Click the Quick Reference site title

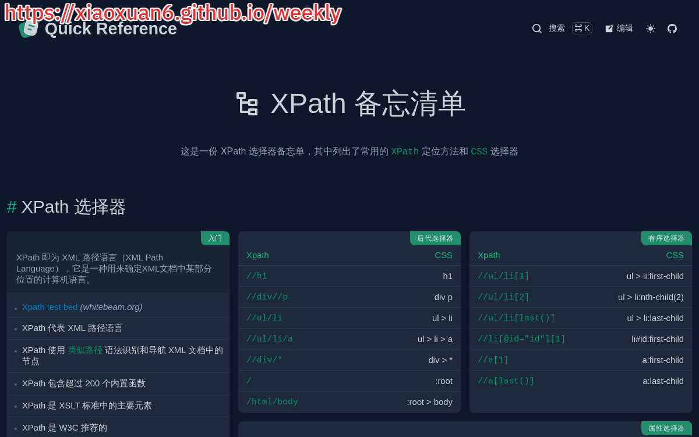[111, 29]
